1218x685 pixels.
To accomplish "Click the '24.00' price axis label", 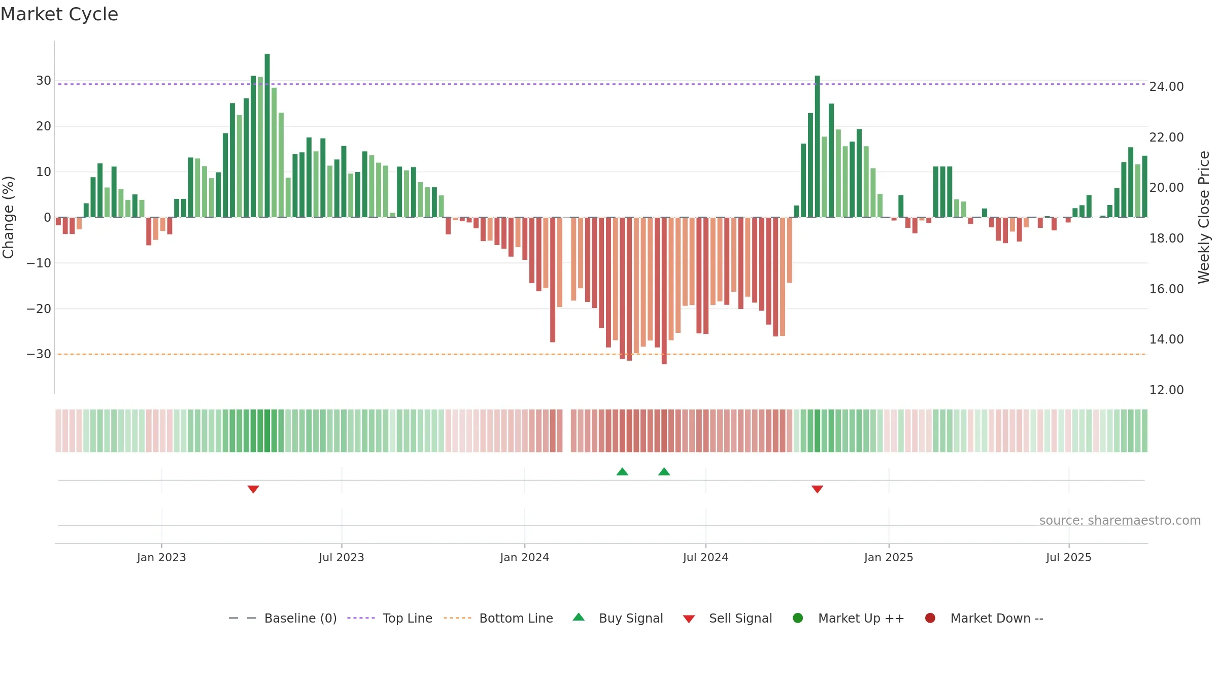I will coord(1166,87).
